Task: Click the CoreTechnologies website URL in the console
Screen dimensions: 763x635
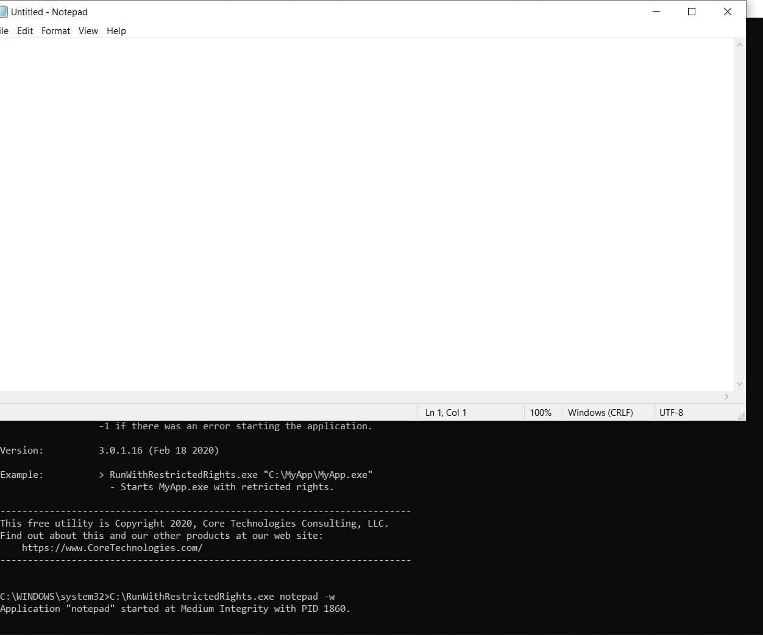Action: click(112, 547)
